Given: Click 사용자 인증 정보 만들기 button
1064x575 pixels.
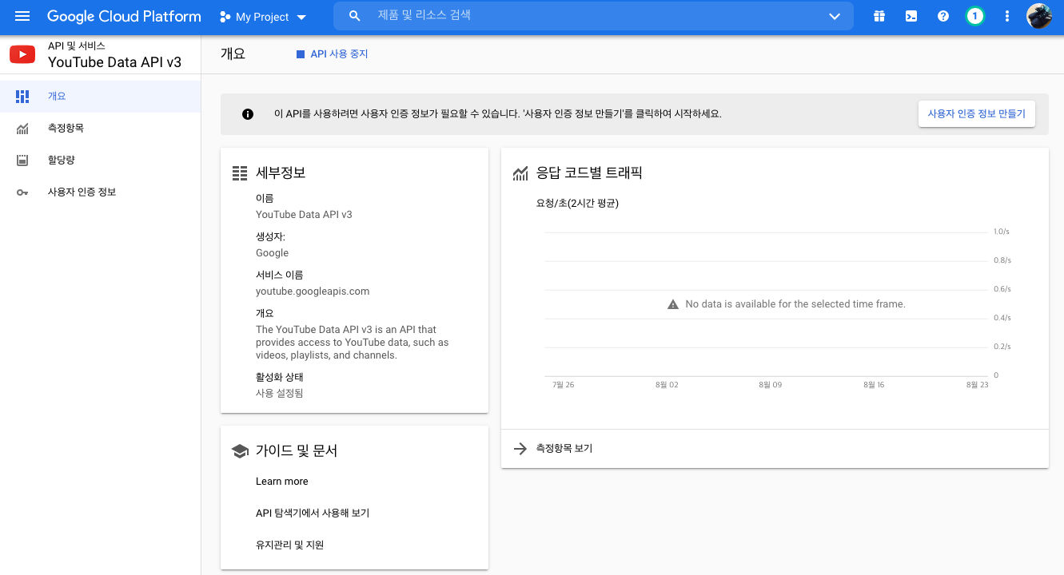Looking at the screenshot, I should coord(976,114).
